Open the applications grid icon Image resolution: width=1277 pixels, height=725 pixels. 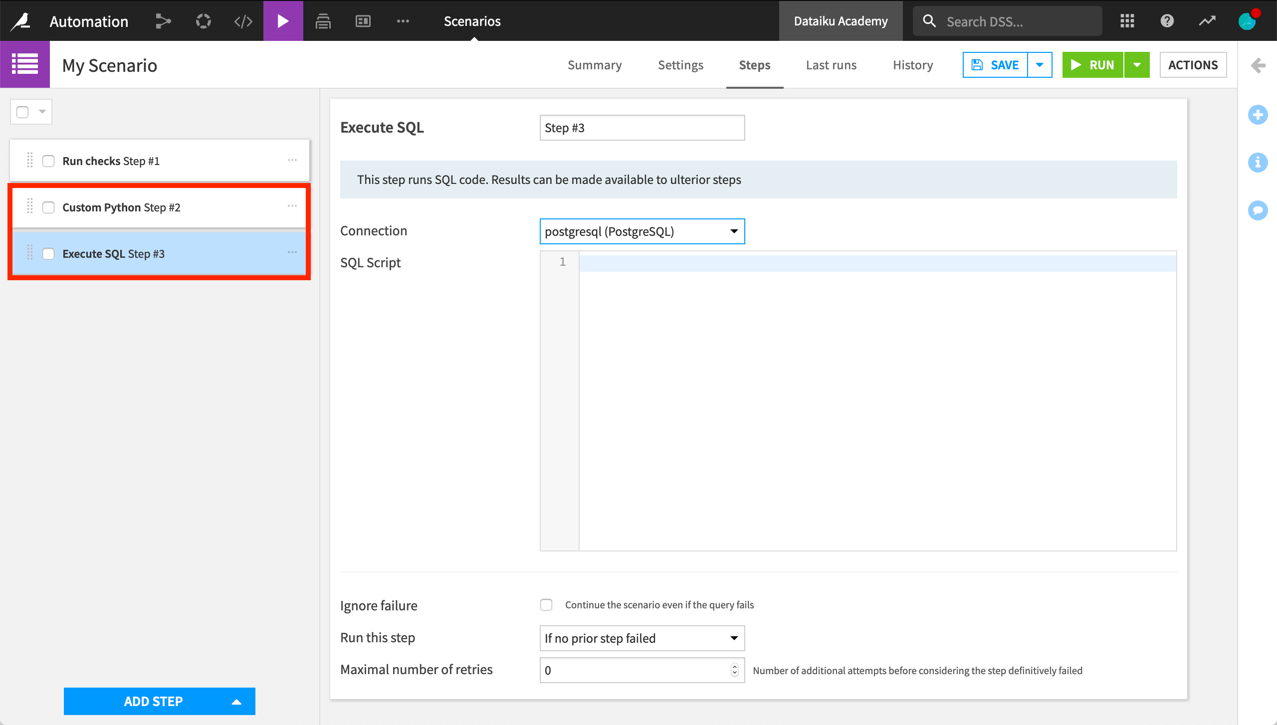1127,21
